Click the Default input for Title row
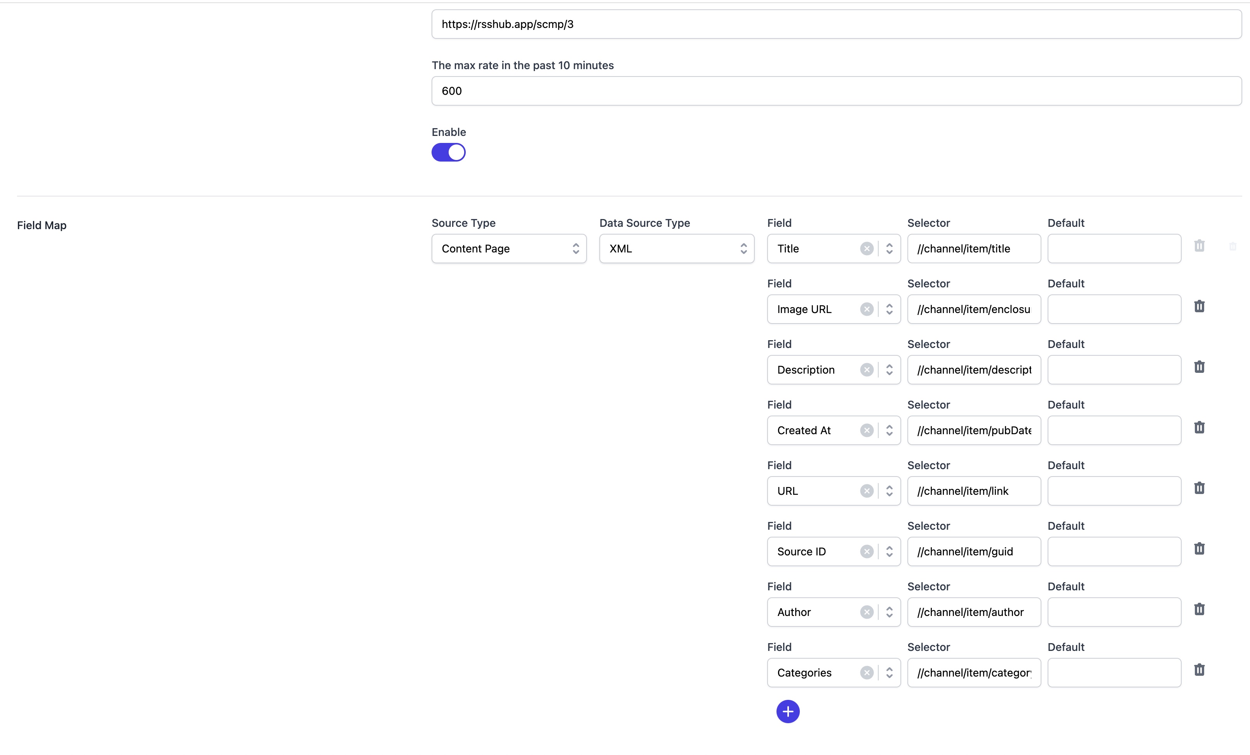Viewport: 1250px width, 755px height. click(1114, 249)
